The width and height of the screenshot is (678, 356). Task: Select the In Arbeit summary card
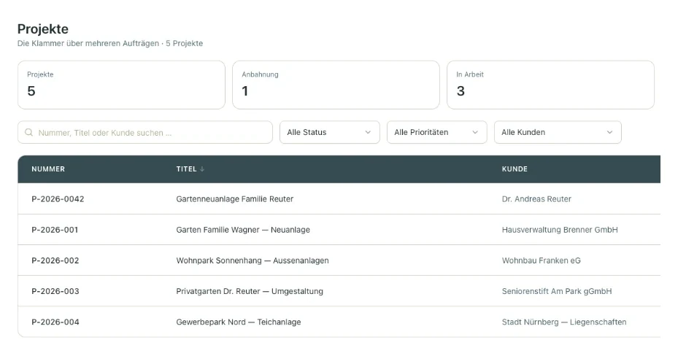tap(550, 85)
